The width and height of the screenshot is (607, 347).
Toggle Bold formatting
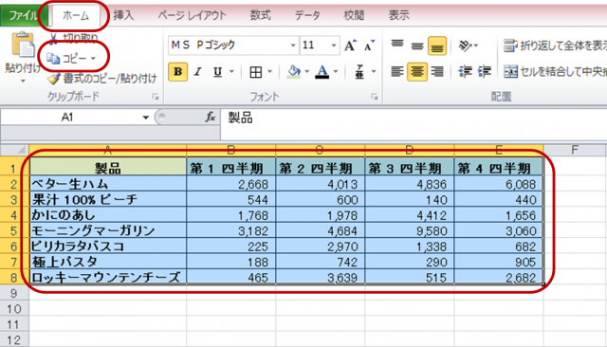pos(177,72)
